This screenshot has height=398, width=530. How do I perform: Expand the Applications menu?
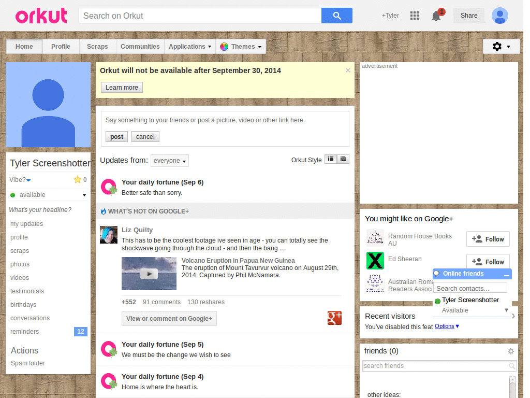190,46
